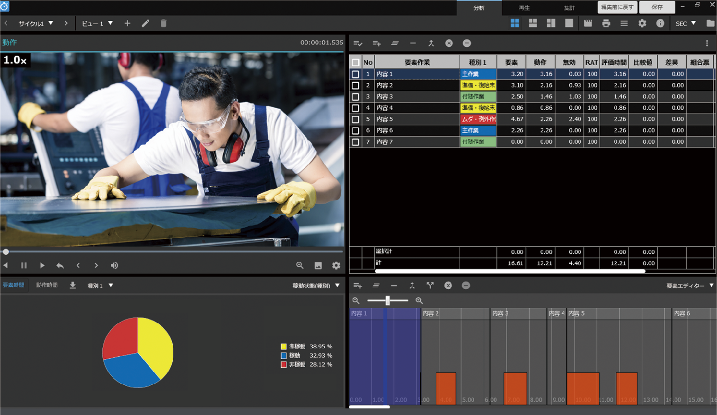Pause the video playback
This screenshot has height=415, width=717.
[x=24, y=266]
